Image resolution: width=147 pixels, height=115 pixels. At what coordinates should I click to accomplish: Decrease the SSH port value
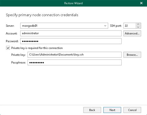point(138,27)
